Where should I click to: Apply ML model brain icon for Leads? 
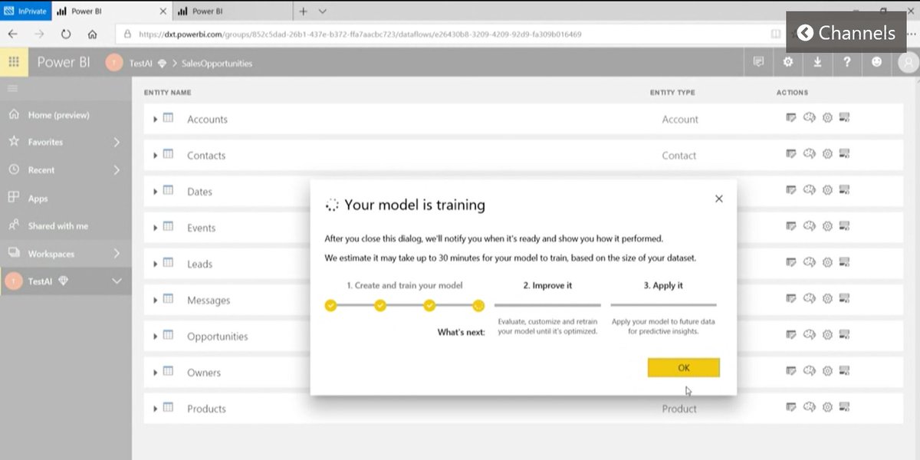(809, 262)
